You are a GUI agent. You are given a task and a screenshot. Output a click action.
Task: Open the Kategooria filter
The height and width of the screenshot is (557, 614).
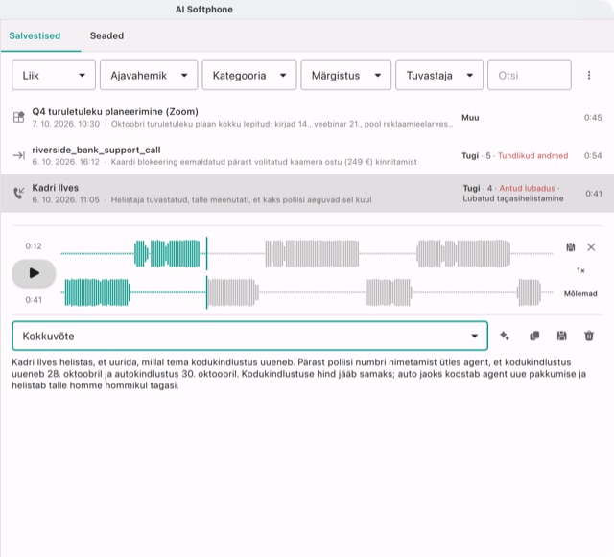pyautogui.click(x=249, y=75)
